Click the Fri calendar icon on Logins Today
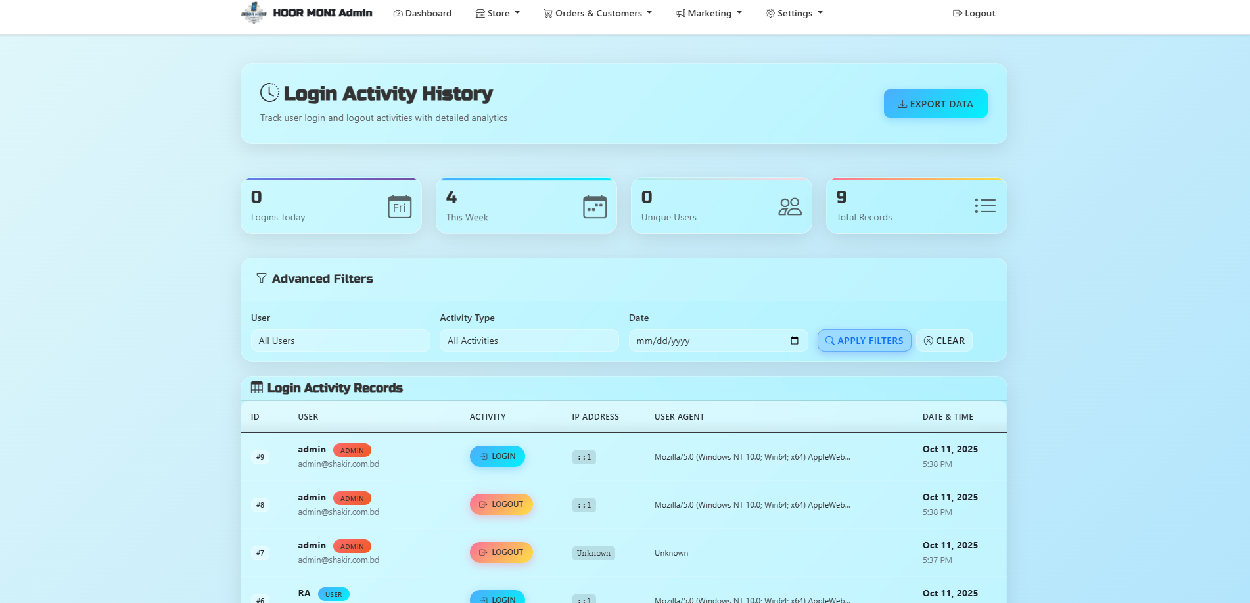 point(400,206)
